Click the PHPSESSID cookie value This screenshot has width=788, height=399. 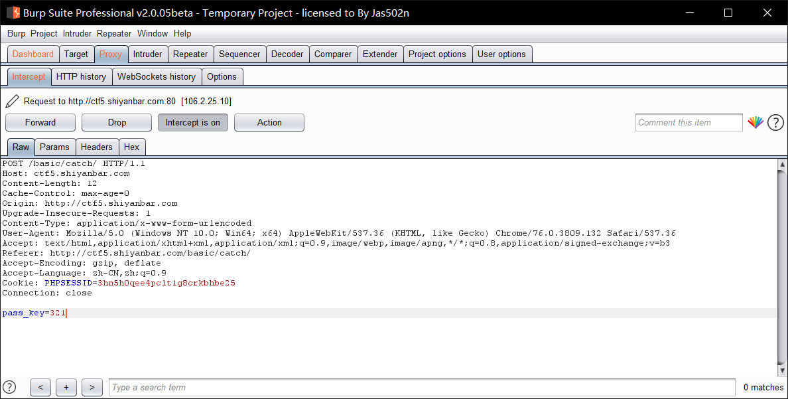(x=166, y=283)
